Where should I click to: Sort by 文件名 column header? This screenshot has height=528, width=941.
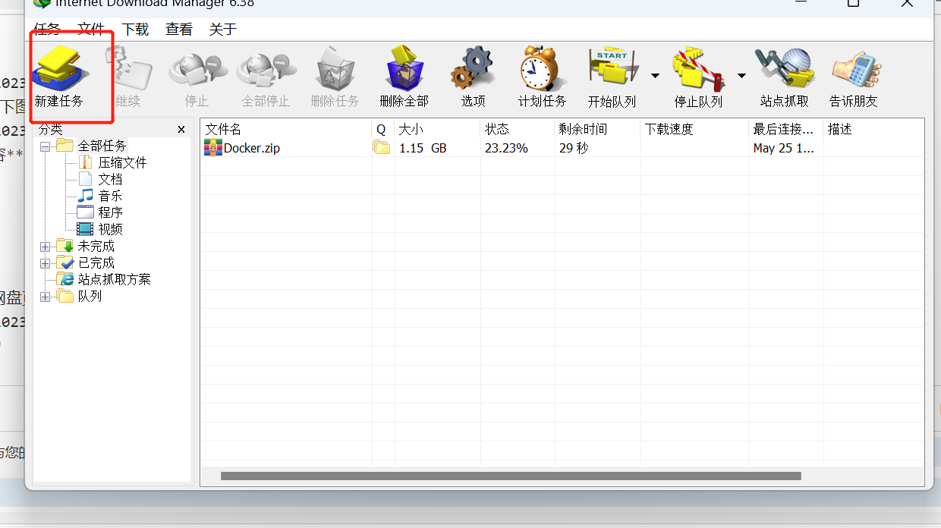point(287,129)
